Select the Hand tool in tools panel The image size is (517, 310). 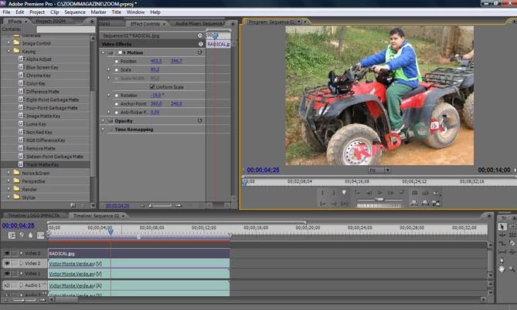pyautogui.click(x=502, y=268)
